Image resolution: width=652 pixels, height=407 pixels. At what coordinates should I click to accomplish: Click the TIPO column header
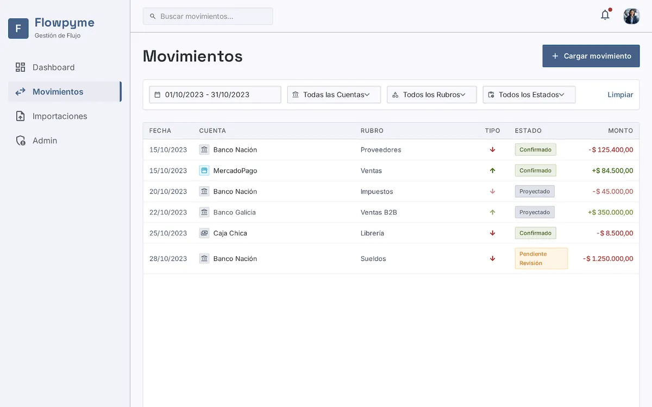493,131
